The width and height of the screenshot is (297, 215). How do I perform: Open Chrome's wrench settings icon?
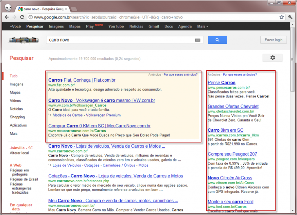[290, 17]
